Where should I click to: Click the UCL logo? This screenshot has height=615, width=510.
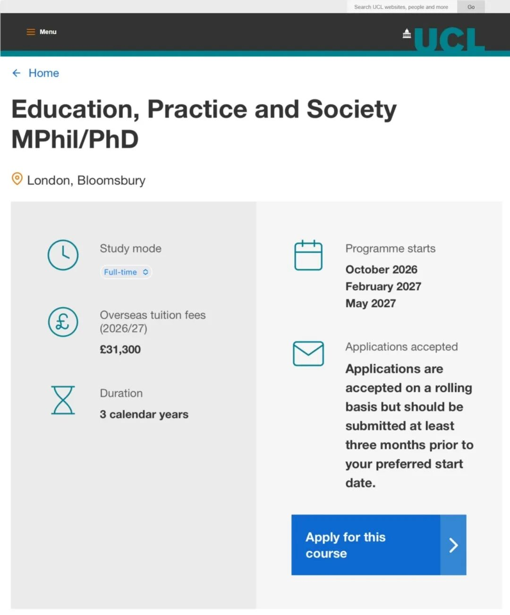[x=444, y=39]
